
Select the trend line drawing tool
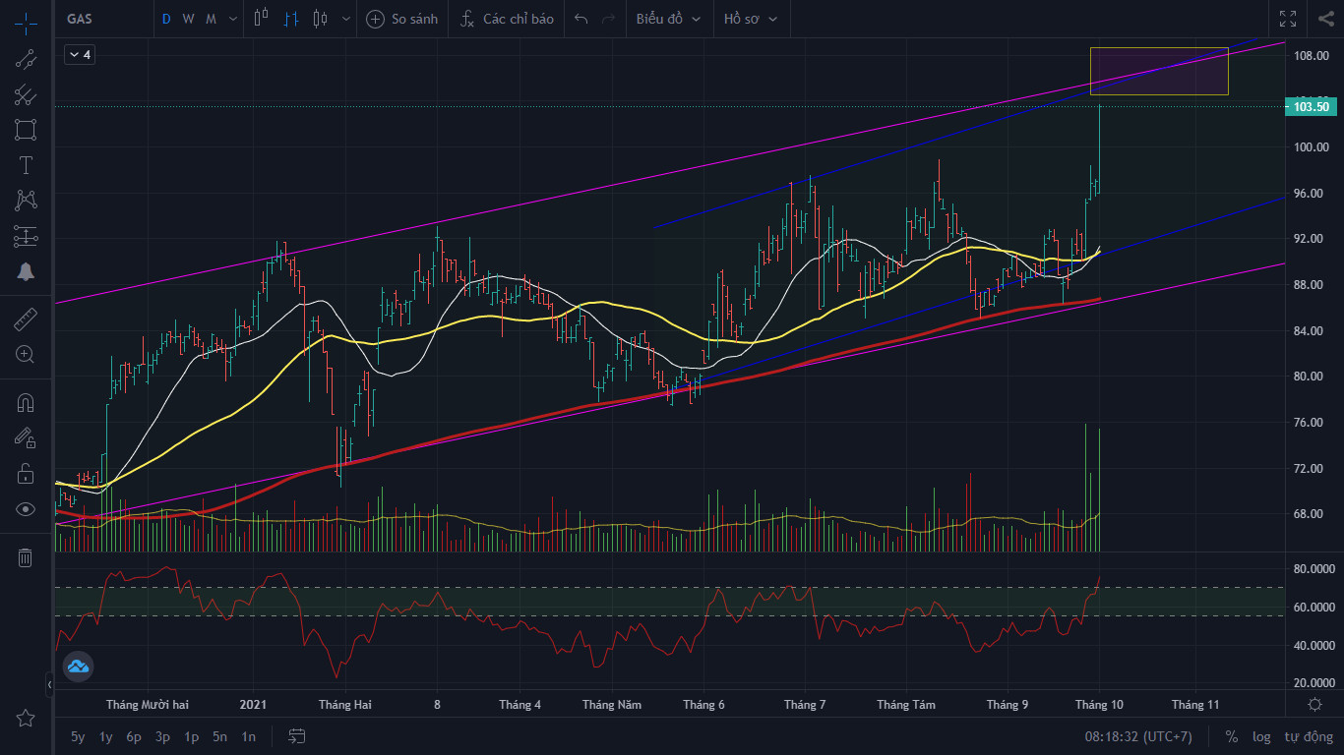[26, 59]
